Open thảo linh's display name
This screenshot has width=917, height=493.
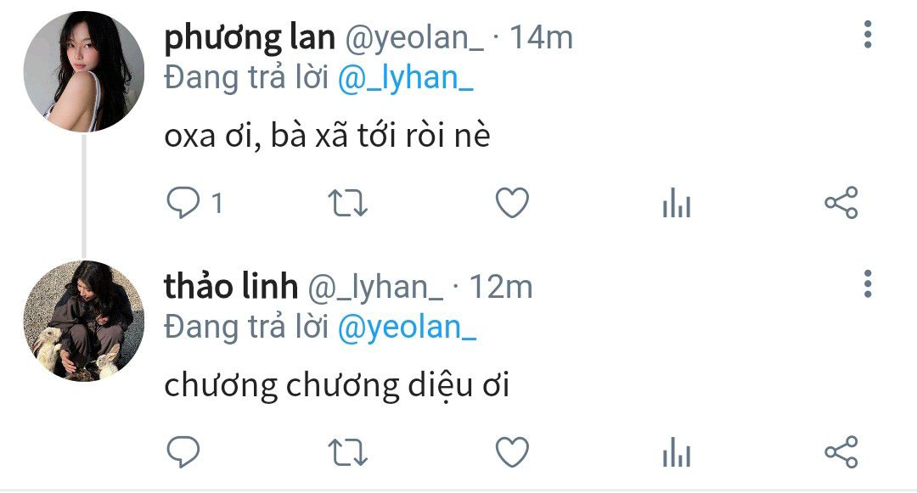[x=231, y=287]
